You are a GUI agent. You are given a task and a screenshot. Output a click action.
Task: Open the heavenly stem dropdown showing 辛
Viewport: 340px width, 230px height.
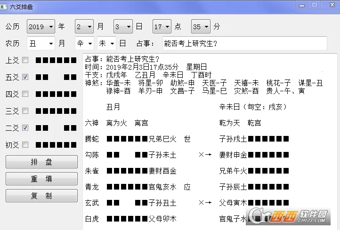coord(84,44)
